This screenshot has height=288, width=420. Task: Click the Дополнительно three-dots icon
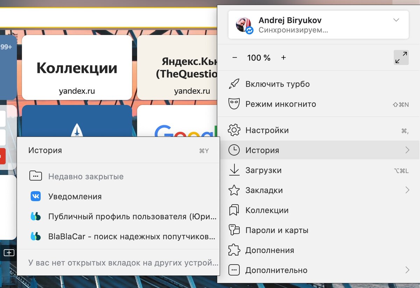point(234,270)
